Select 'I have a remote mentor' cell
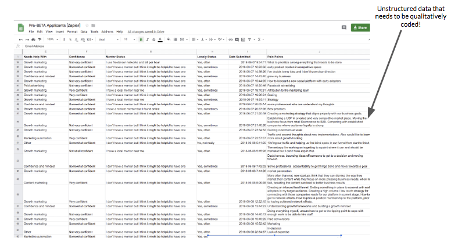 [x=151, y=109]
